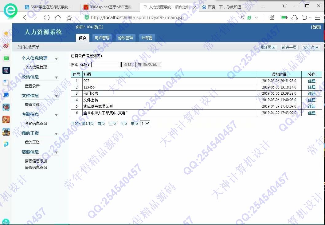Collapse 我的工资 section arrow
This screenshot has height=225, width=325.
[57, 134]
